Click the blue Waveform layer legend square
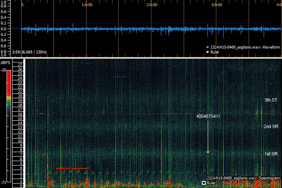Viewport: 282px width, 188px height. coord(208,47)
